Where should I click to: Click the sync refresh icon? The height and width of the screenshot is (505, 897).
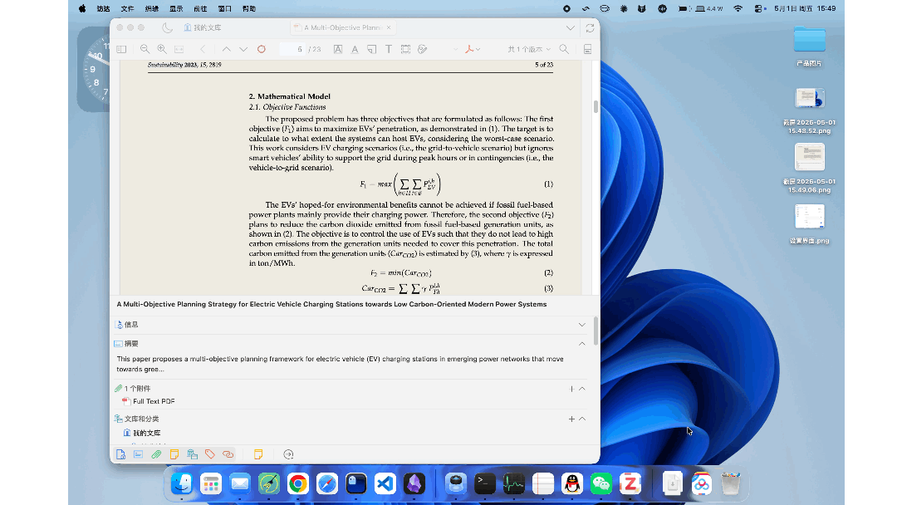pyautogui.click(x=590, y=27)
